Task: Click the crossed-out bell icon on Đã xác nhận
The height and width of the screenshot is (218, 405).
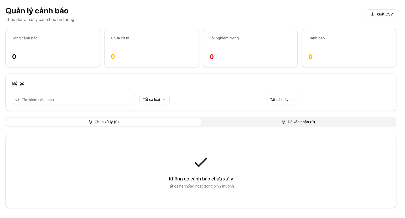Action: pos(283,122)
